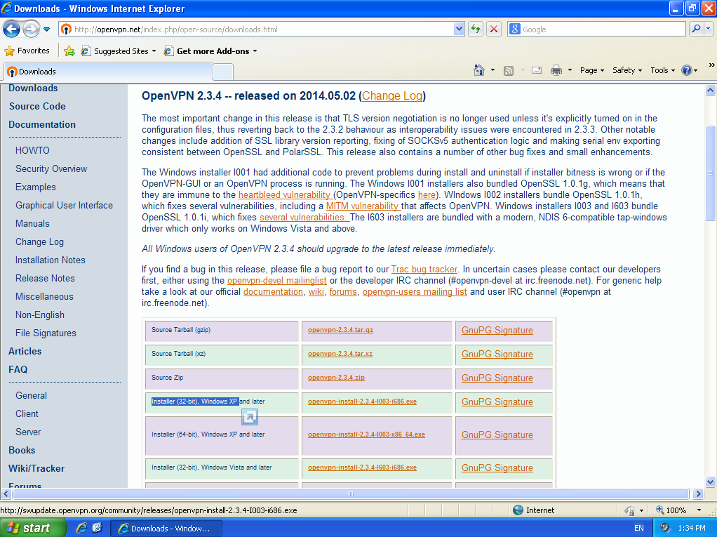Click the EN language indicator
The height and width of the screenshot is (537, 717).
coord(639,528)
